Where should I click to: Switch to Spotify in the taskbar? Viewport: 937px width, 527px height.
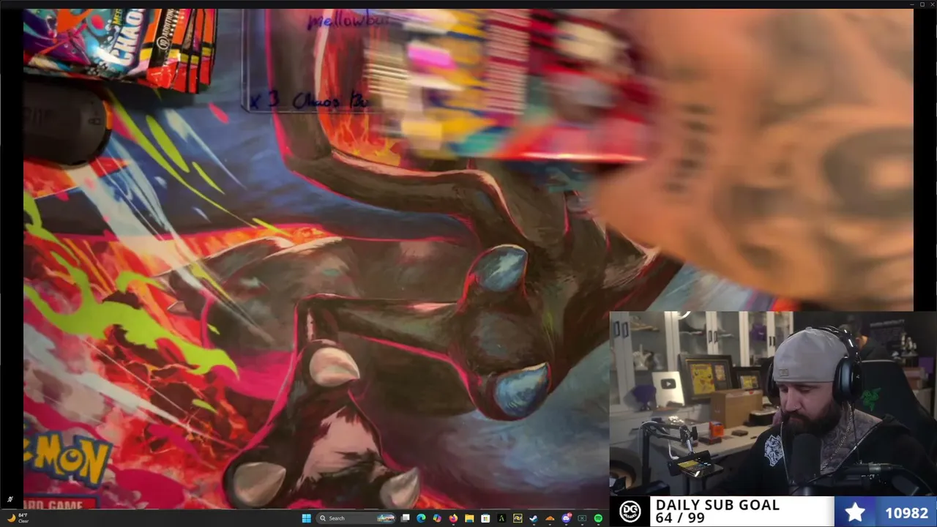(x=598, y=518)
